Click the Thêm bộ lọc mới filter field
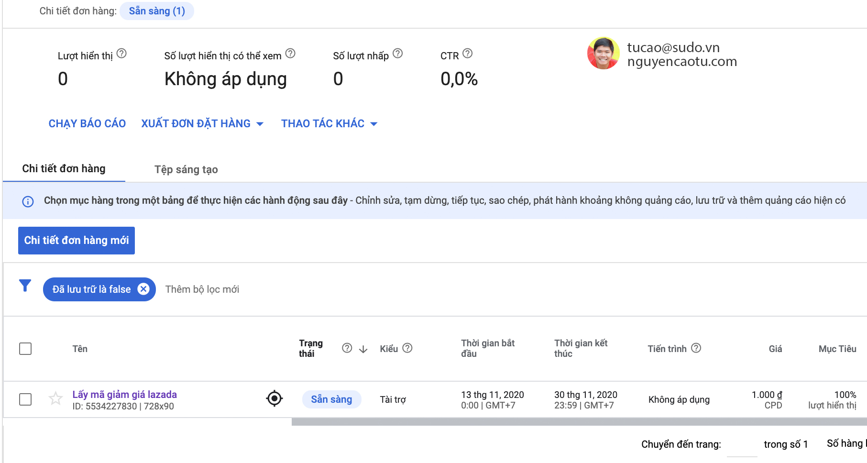Image resolution: width=867 pixels, height=463 pixels. click(202, 289)
